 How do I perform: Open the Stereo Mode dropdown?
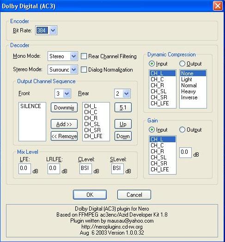pyautogui.click(x=73, y=70)
